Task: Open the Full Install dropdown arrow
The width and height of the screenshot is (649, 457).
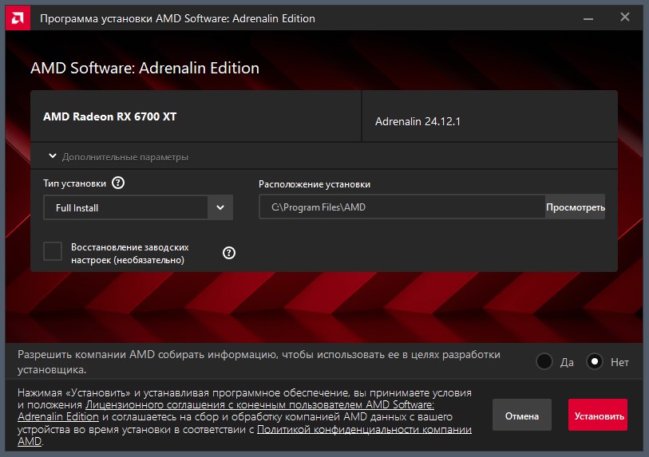Action: click(x=220, y=207)
